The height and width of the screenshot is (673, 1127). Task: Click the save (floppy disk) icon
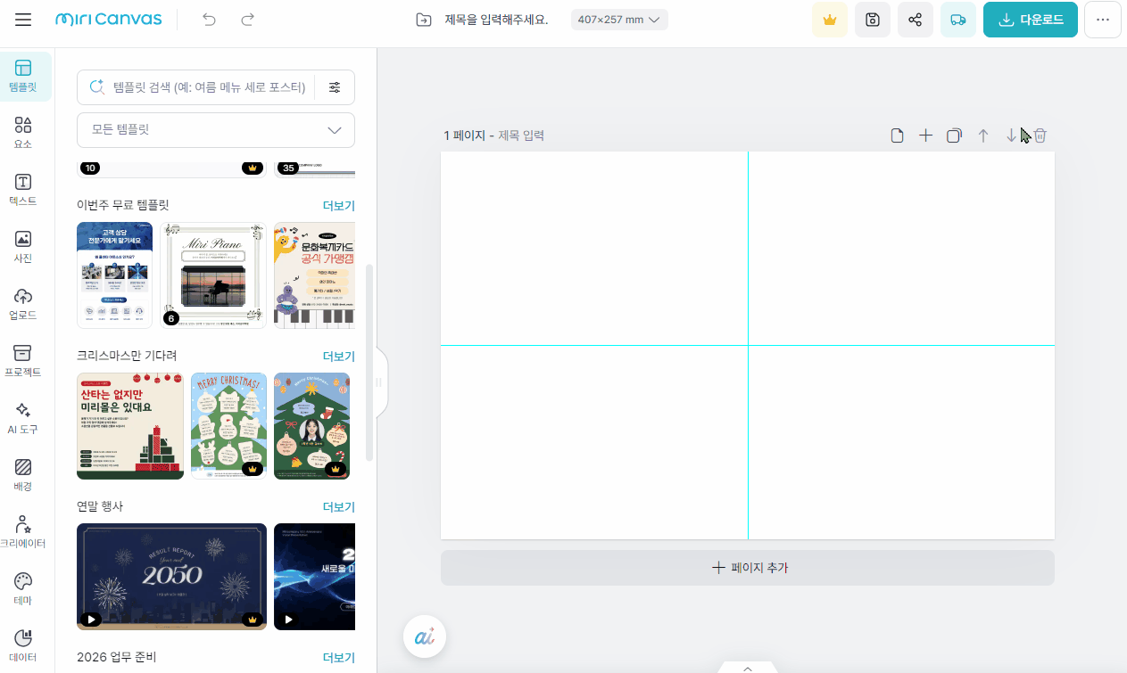point(873,19)
